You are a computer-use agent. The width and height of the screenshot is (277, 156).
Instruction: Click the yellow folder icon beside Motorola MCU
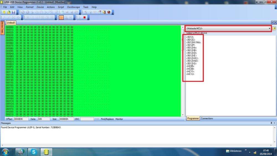[x=274, y=28]
